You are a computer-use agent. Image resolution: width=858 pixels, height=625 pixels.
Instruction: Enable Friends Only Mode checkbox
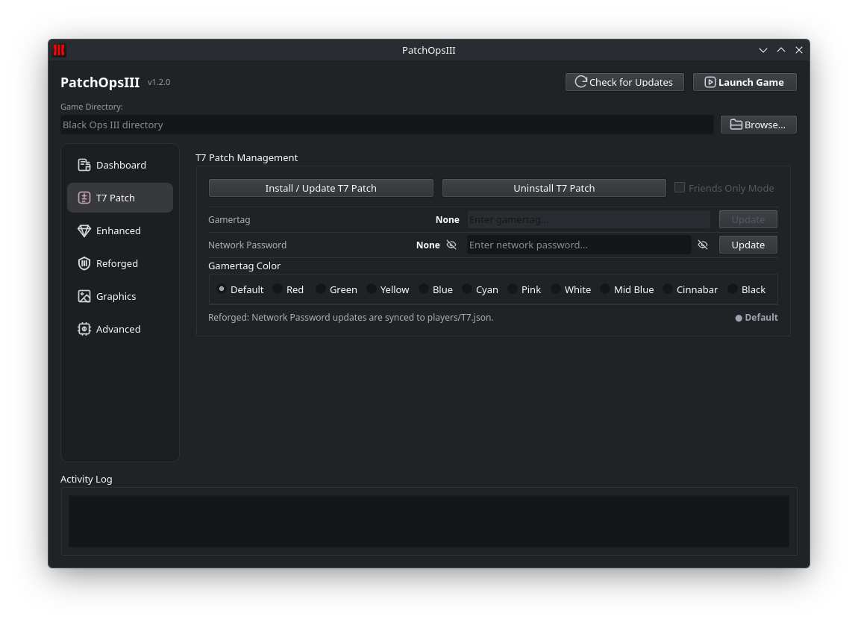[x=680, y=187]
